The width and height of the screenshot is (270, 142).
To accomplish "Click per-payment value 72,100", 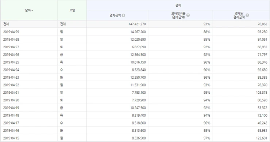I will pos(262,115).
